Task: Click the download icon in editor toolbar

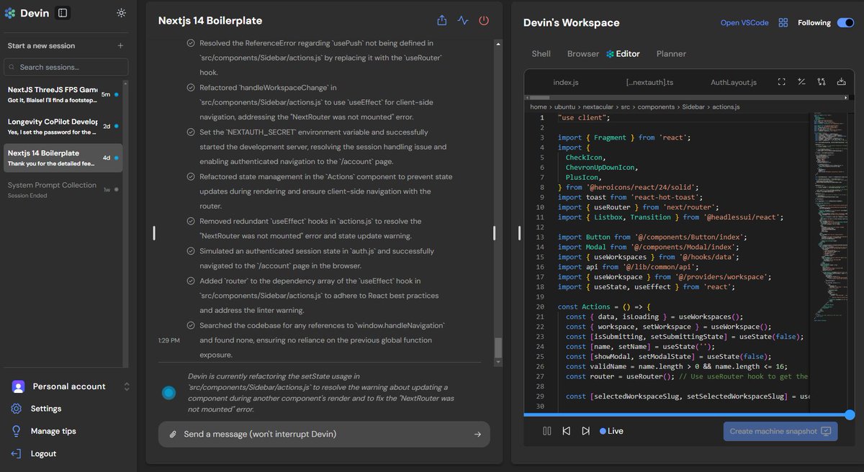Action: pos(841,82)
